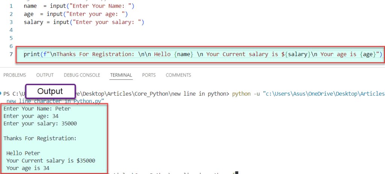Click line number 5 in the gutter
The width and height of the screenshot is (385, 174).
pos(11,38)
